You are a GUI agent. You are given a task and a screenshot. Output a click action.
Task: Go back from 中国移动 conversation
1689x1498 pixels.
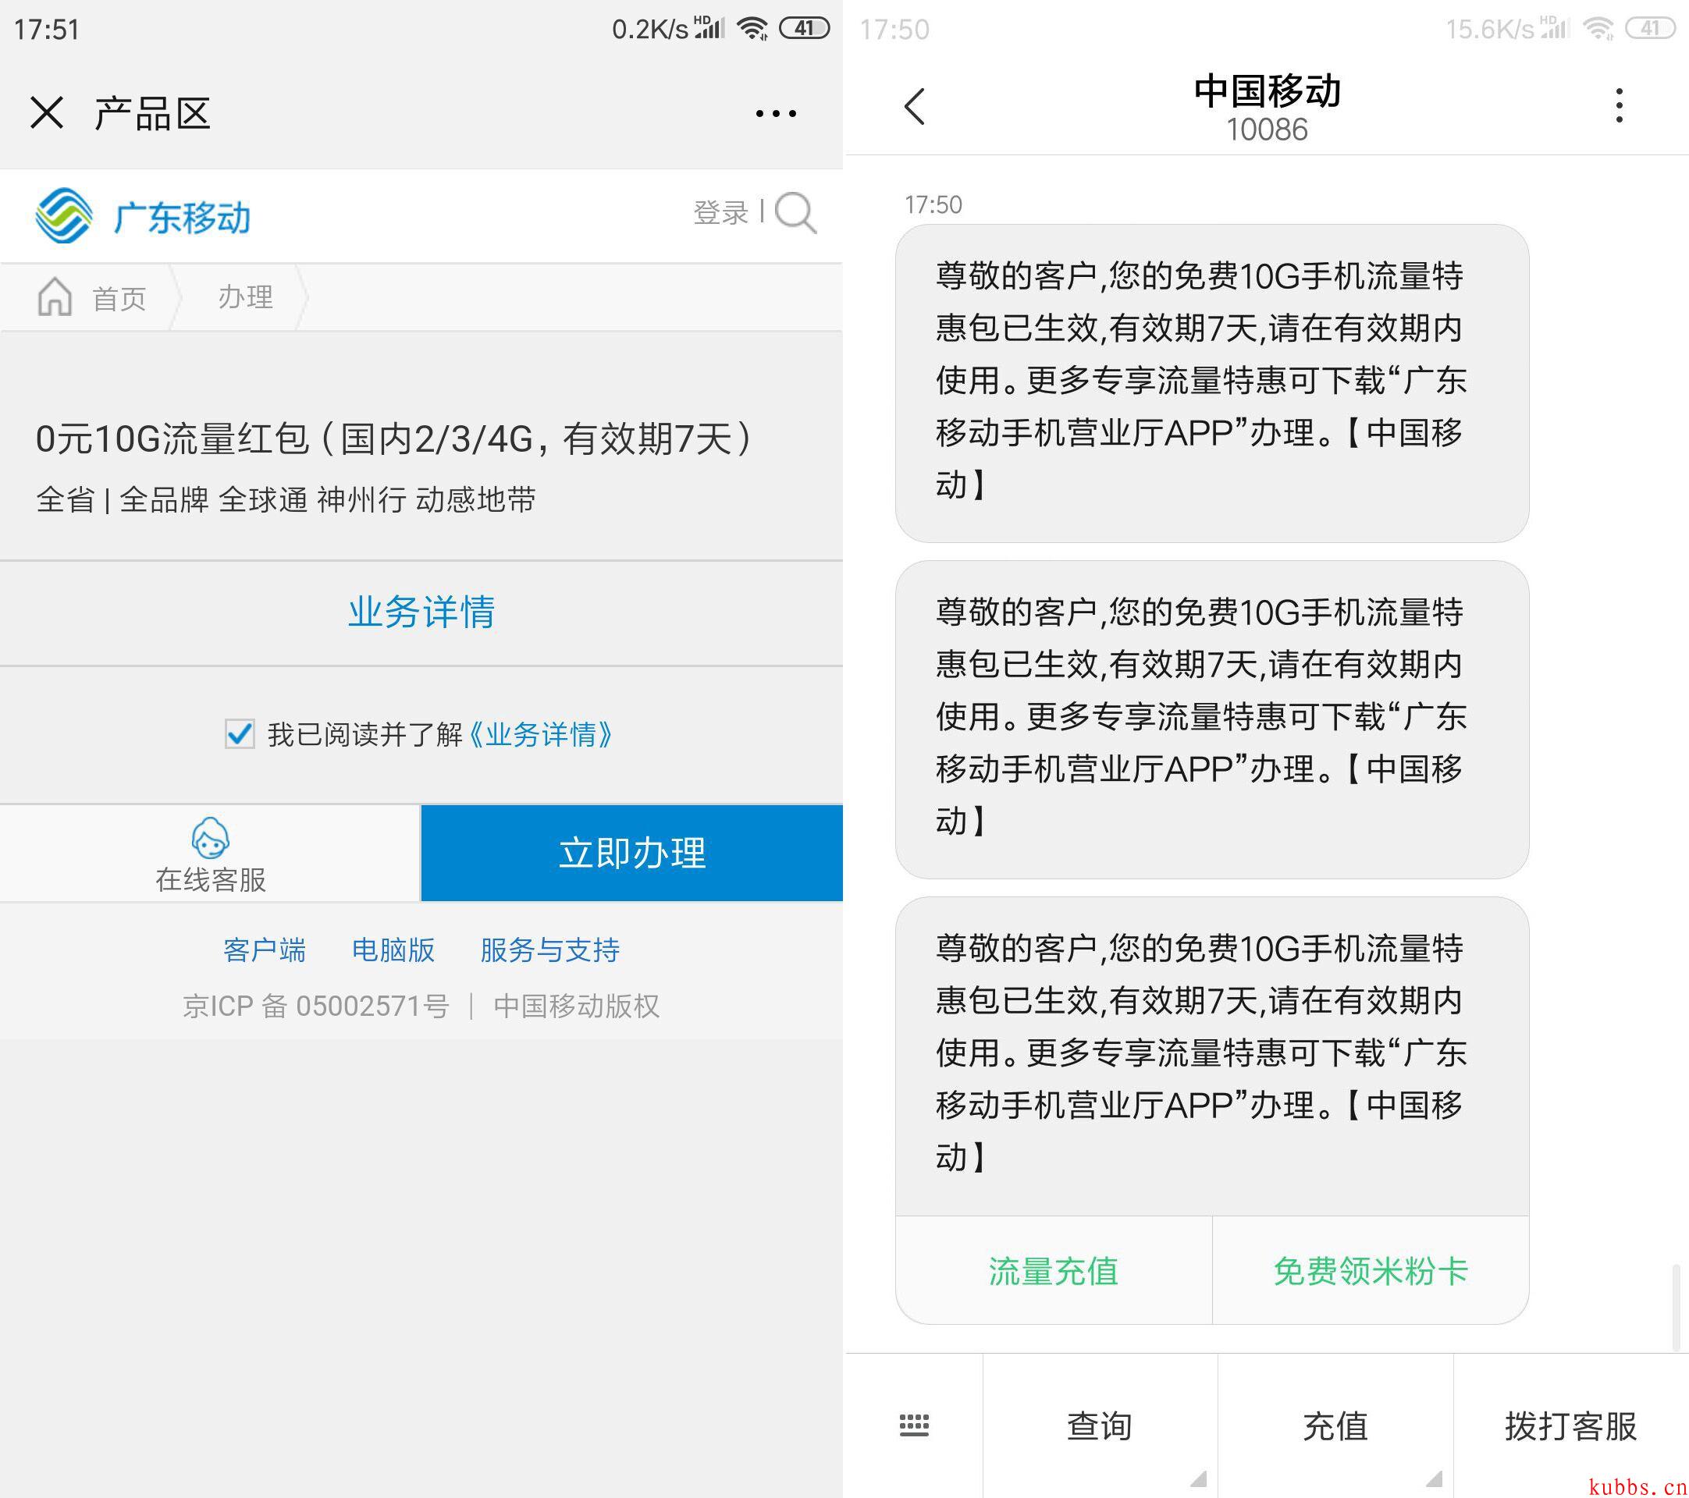pos(915,105)
